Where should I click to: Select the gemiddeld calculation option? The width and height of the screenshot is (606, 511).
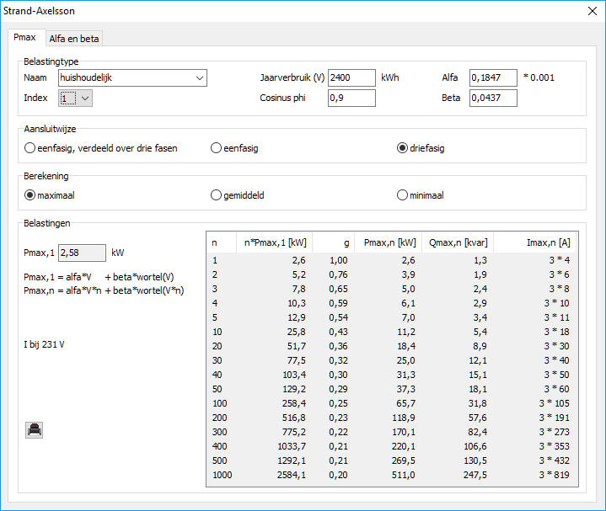[217, 195]
